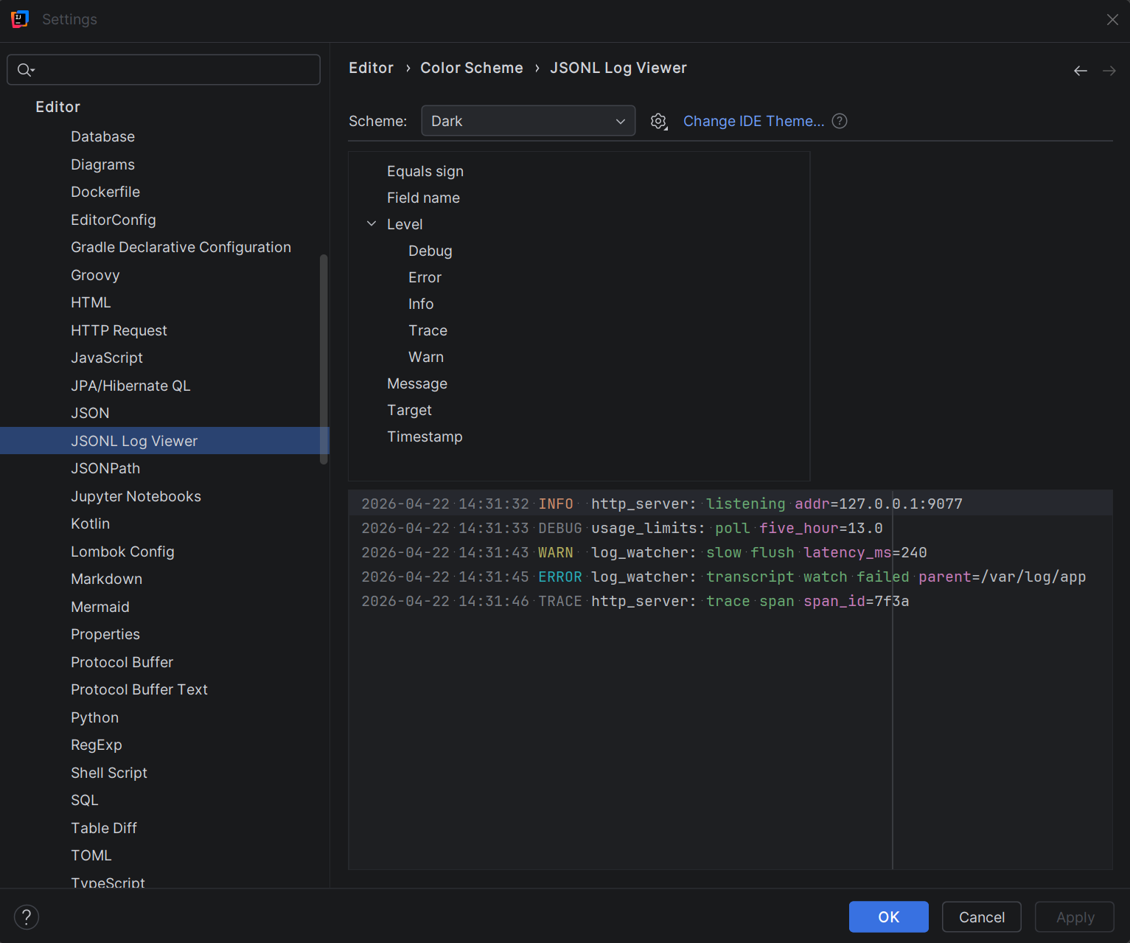Click the back navigation arrow

click(x=1081, y=71)
